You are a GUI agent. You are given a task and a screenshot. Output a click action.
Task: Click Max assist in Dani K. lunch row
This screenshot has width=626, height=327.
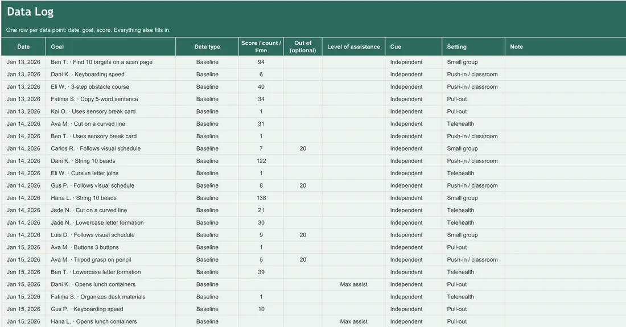coord(354,284)
